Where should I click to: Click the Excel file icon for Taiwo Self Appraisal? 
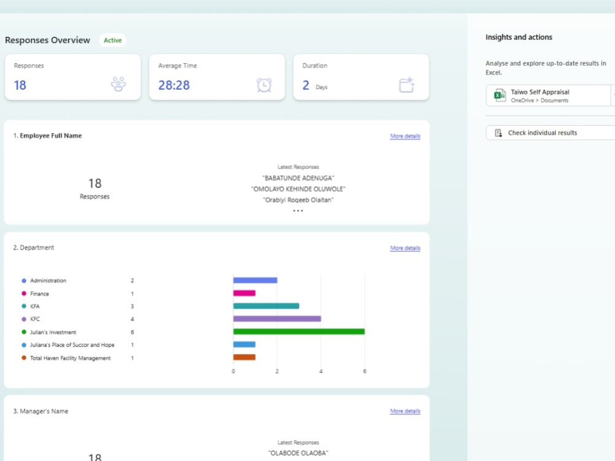(x=499, y=95)
